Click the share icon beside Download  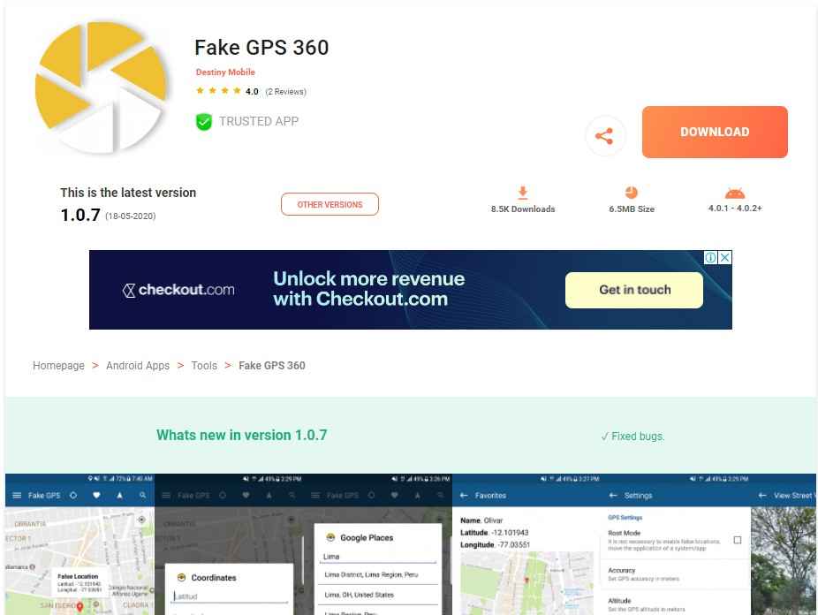(x=604, y=136)
